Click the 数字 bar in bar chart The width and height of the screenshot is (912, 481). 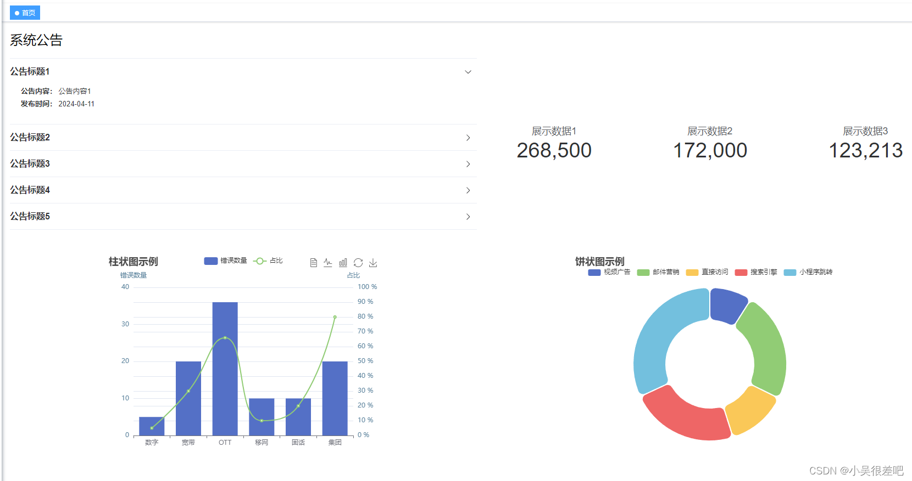click(x=152, y=426)
